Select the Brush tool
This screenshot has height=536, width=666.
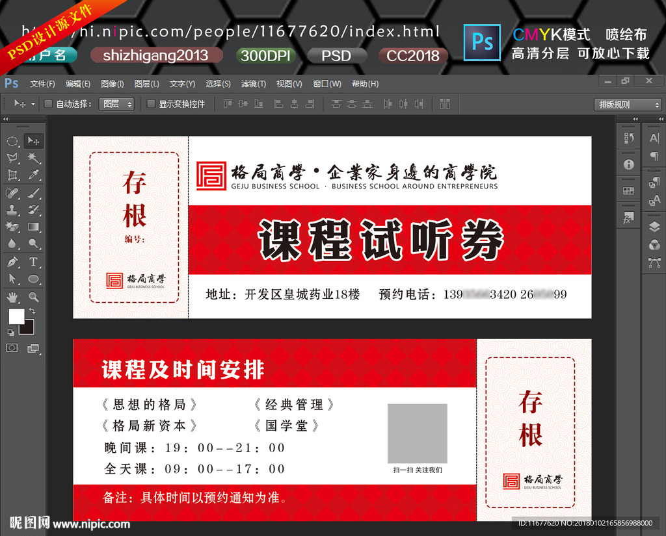pyautogui.click(x=33, y=194)
